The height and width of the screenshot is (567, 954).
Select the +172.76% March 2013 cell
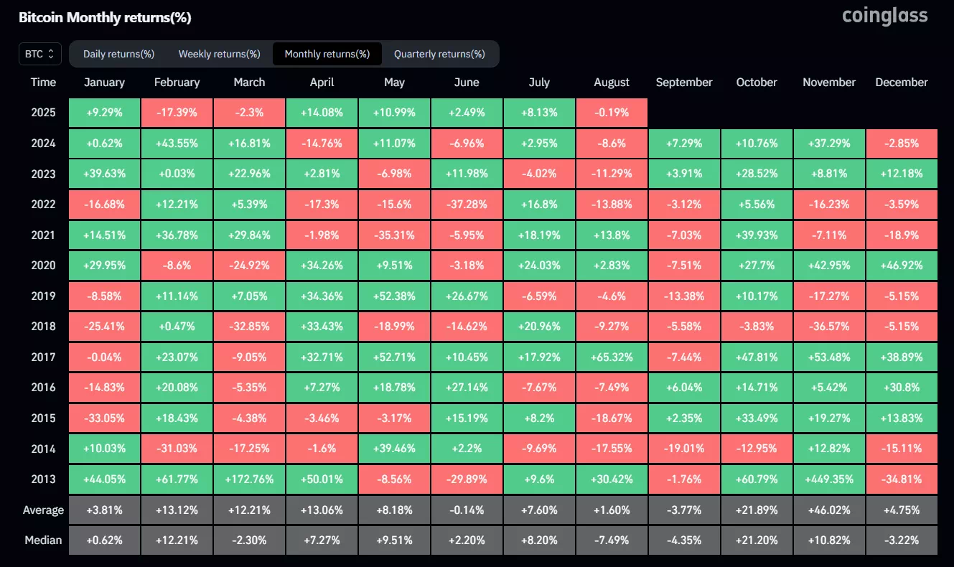pos(249,479)
